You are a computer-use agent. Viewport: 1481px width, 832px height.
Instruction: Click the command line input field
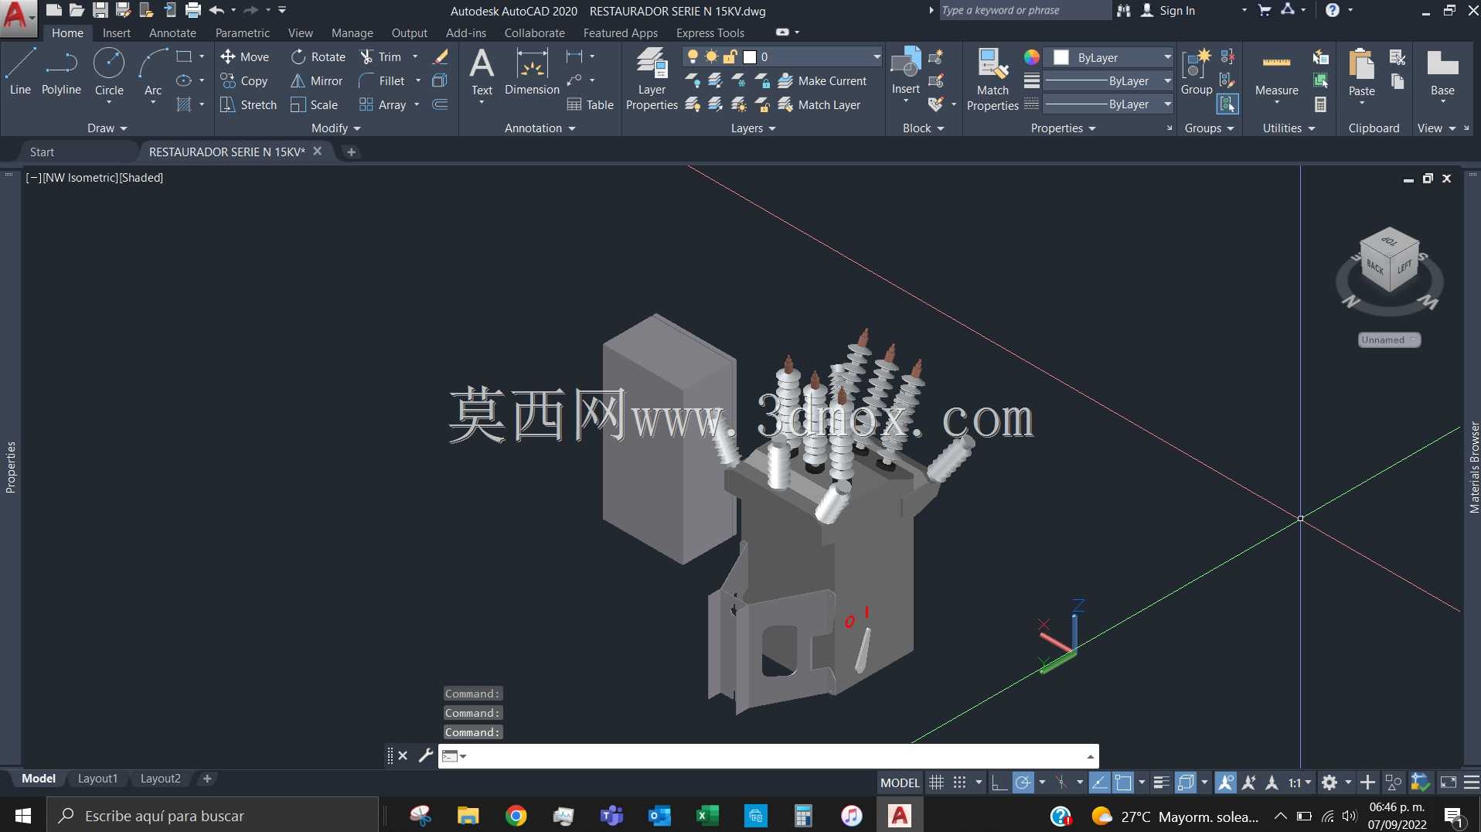[x=768, y=755]
